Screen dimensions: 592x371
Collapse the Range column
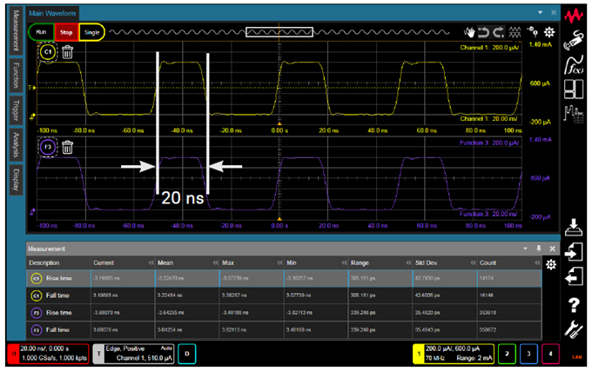coord(408,262)
